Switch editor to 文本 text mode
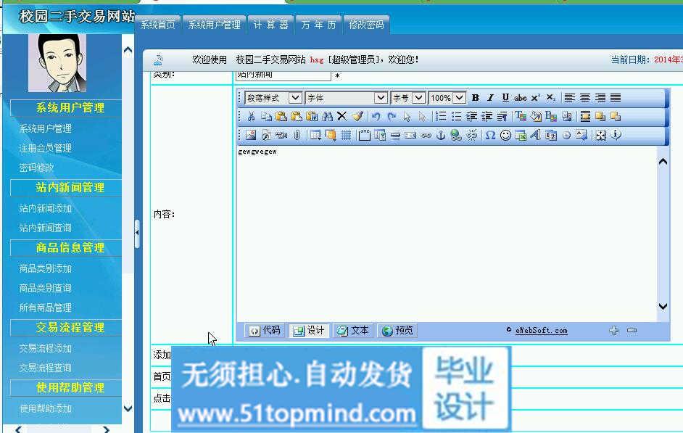683x433 pixels. [353, 331]
